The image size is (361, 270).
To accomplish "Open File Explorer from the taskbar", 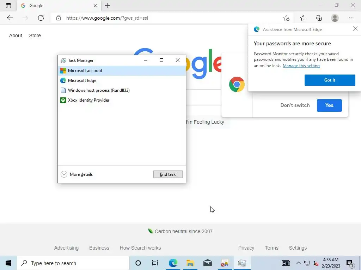I will coord(190,263).
